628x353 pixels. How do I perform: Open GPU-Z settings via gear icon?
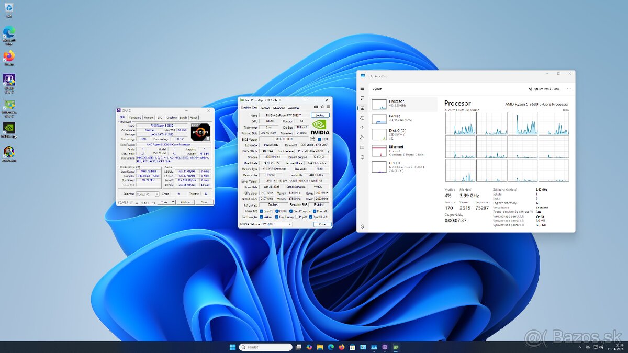point(321,106)
